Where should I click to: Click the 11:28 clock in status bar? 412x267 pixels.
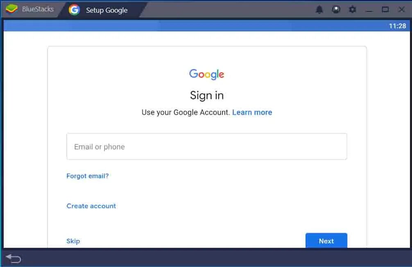click(397, 26)
